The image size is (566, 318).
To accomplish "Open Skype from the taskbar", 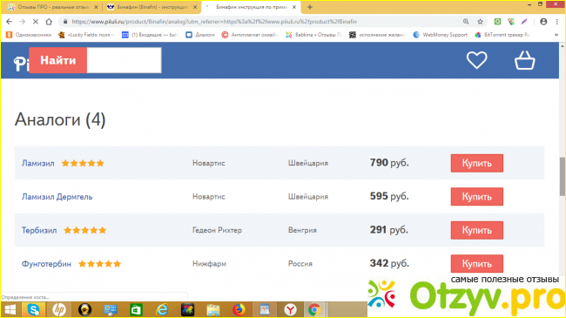I will 34,309.
